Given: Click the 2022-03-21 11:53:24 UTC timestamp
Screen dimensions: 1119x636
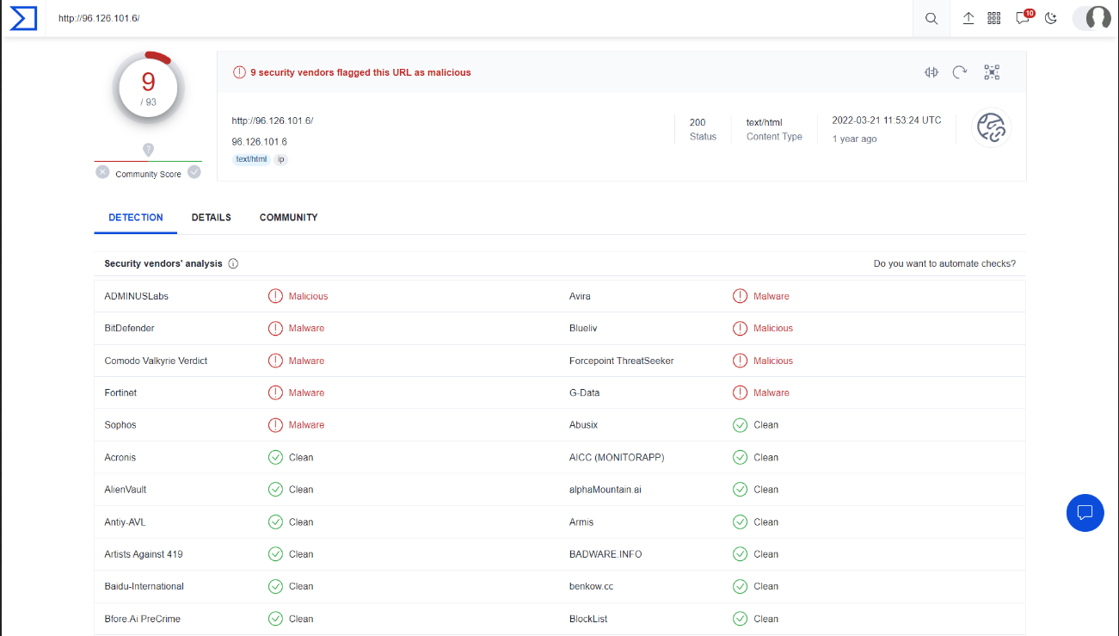Looking at the screenshot, I should 887,120.
